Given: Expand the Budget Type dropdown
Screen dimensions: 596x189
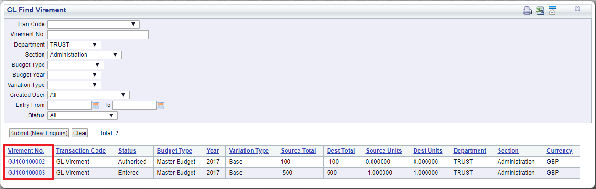Looking at the screenshot, I should pyautogui.click(x=75, y=65).
